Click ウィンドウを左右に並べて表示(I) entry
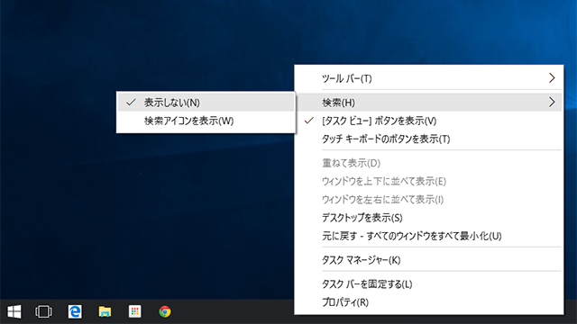Image resolution: width=577 pixels, height=324 pixels. (x=429, y=200)
